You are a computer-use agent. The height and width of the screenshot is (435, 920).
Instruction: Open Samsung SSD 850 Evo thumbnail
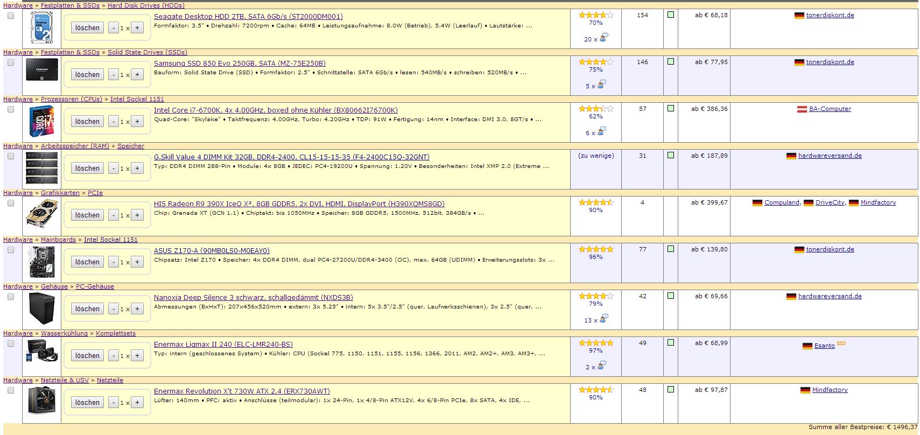click(x=41, y=70)
